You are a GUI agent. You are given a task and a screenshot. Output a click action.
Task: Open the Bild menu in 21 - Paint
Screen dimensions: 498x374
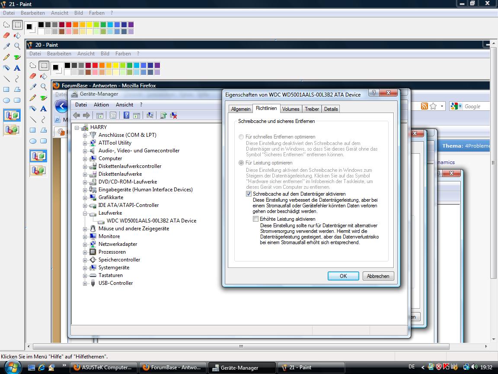(78, 13)
